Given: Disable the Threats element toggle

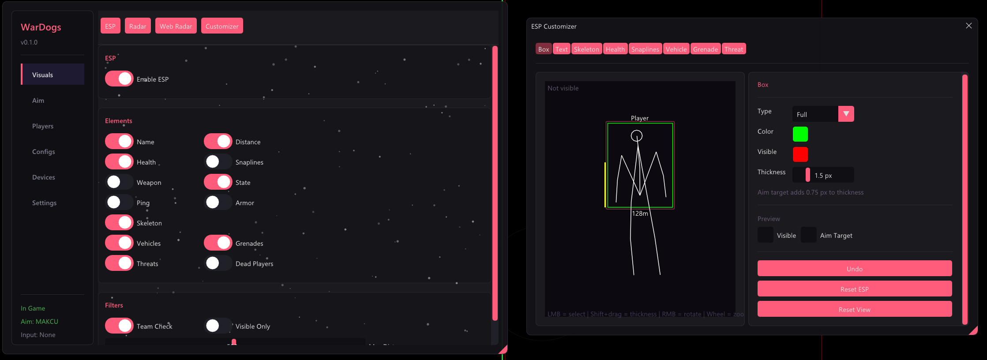Looking at the screenshot, I should 119,263.
